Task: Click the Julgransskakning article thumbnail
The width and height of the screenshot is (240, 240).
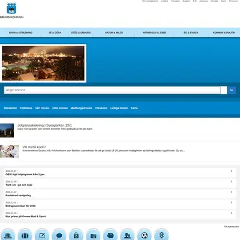Action: pyautogui.click(x=7, y=130)
